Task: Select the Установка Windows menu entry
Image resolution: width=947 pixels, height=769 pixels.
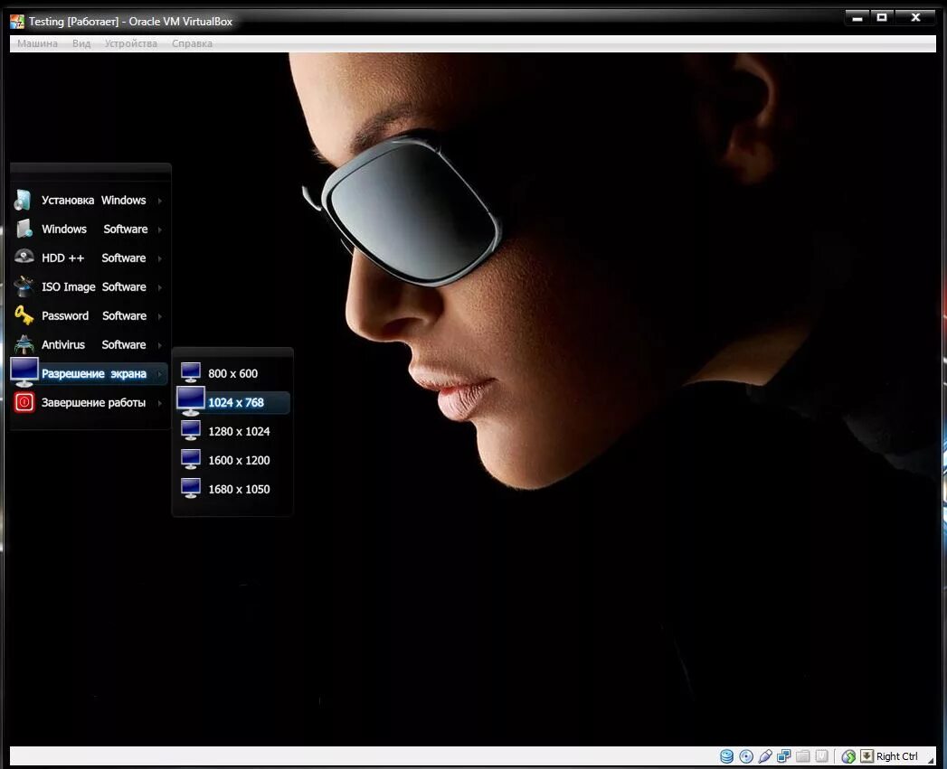Action: click(x=90, y=200)
